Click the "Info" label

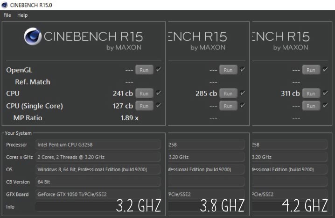click(x=10, y=207)
